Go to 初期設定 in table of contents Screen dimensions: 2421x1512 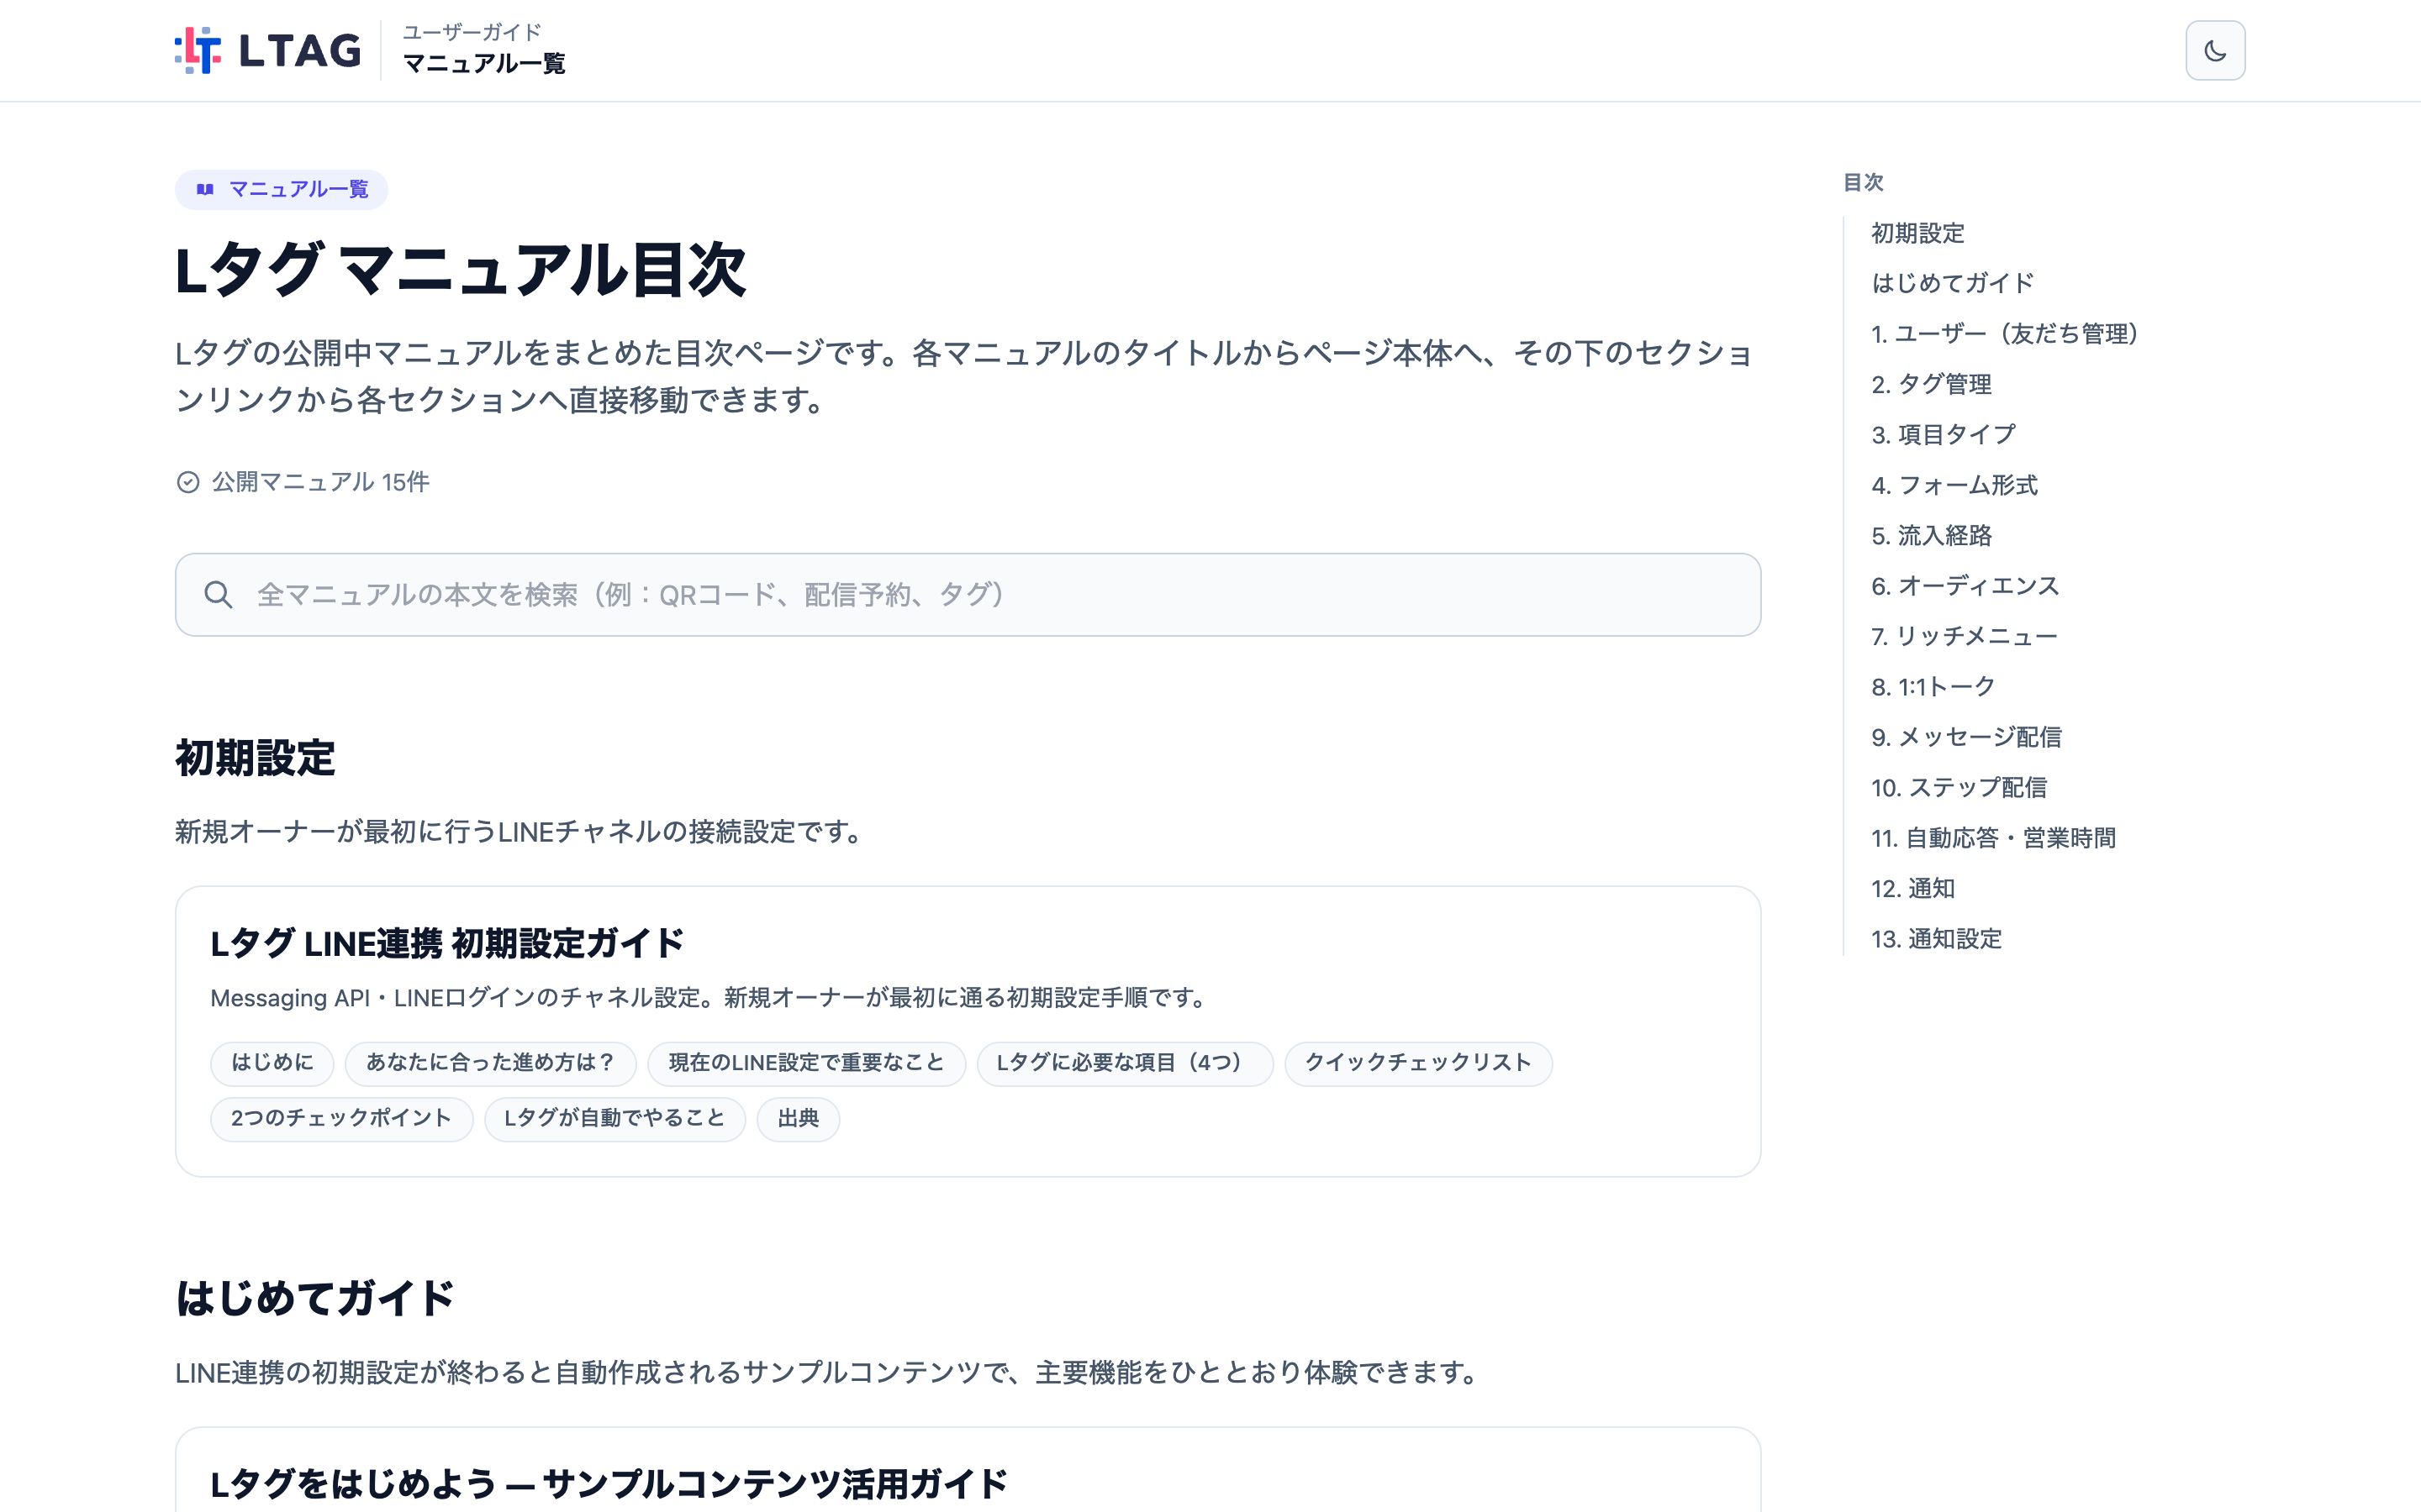pos(1917,233)
